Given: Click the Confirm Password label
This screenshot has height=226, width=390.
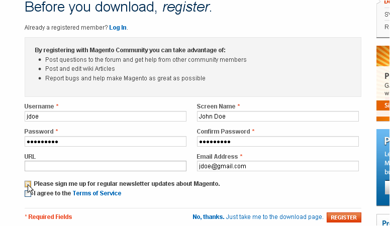Looking at the screenshot, I should [223, 132].
